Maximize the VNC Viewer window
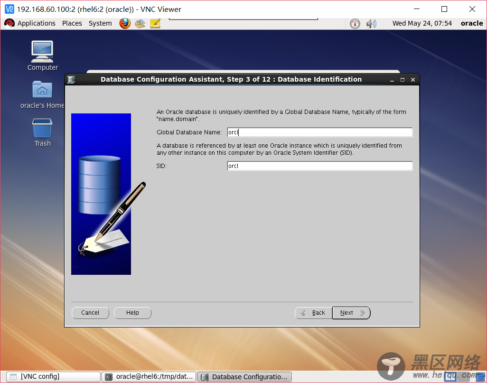Screen dimensions: 487x383 click(444, 9)
